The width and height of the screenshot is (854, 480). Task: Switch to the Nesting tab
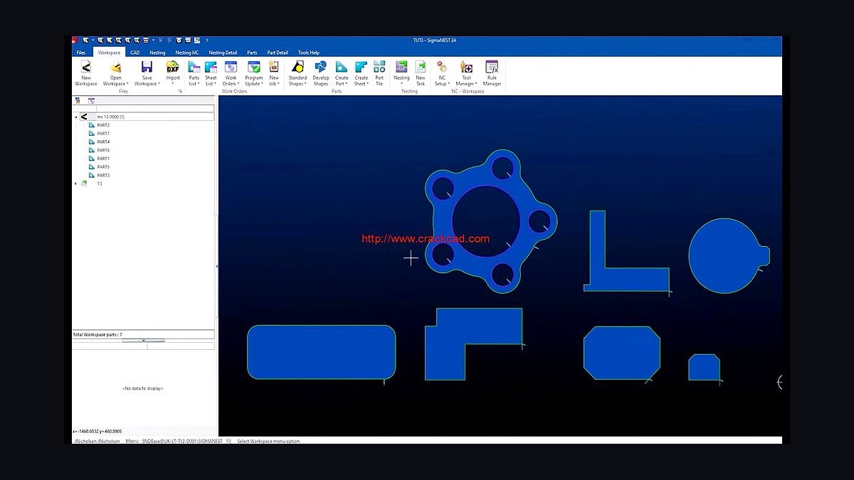pos(157,53)
